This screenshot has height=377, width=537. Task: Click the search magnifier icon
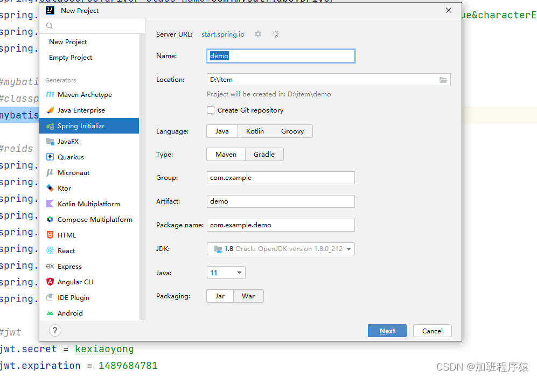(x=50, y=26)
